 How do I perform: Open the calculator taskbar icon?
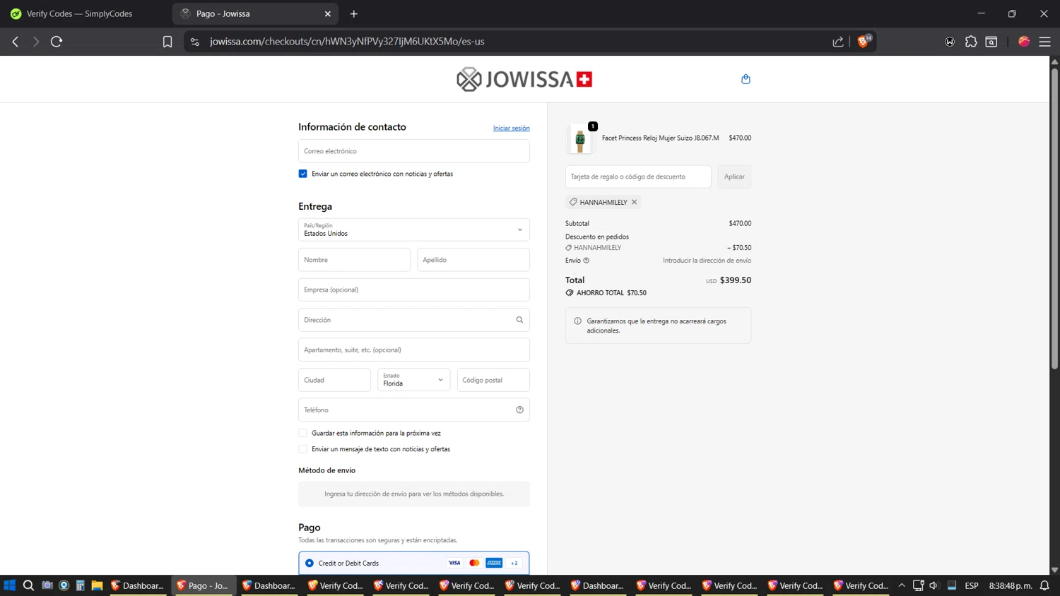(81, 585)
